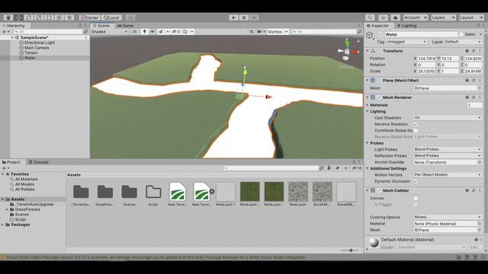Expand the GrassFlowers folder
This screenshot has width=488, height=274.
click(7, 209)
